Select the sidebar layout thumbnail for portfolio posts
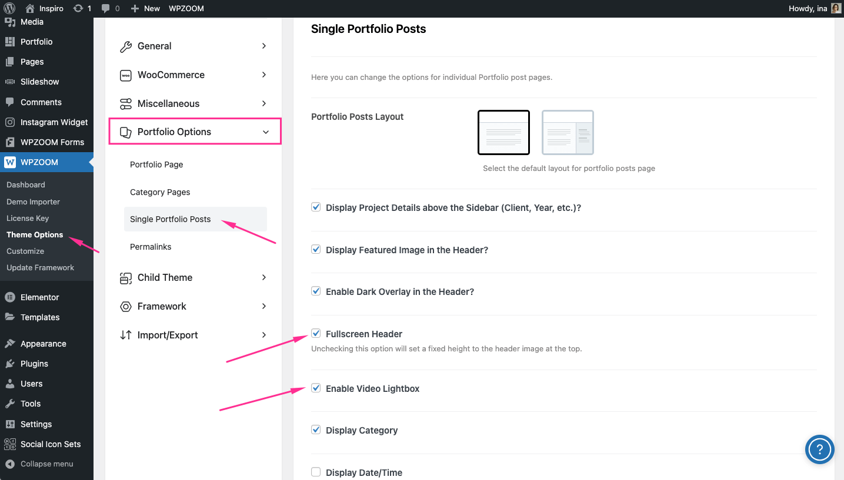 [568, 132]
